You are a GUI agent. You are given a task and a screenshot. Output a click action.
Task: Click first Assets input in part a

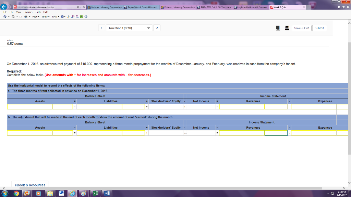[30, 107]
